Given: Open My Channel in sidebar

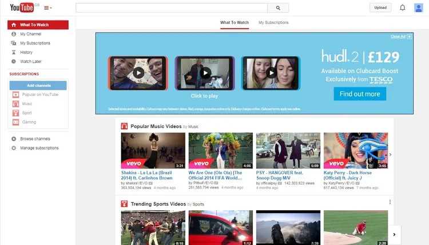Looking at the screenshot, I should click(x=31, y=34).
